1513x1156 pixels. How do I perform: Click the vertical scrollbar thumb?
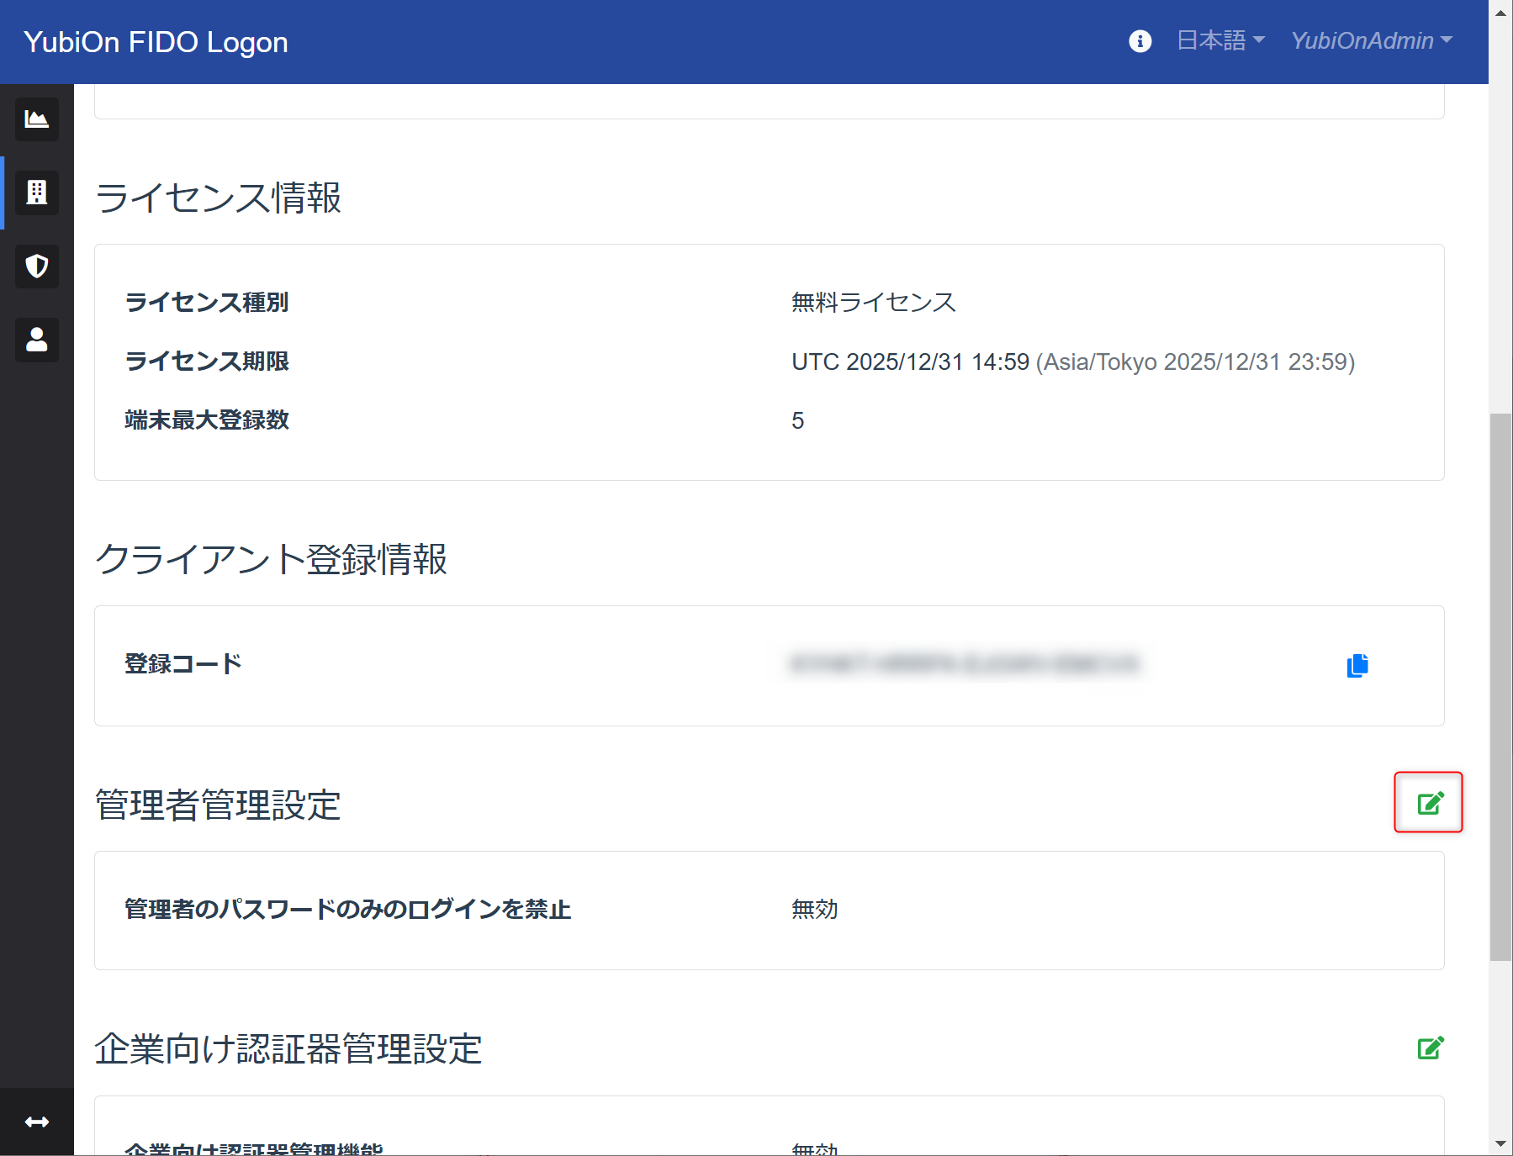(x=1500, y=686)
